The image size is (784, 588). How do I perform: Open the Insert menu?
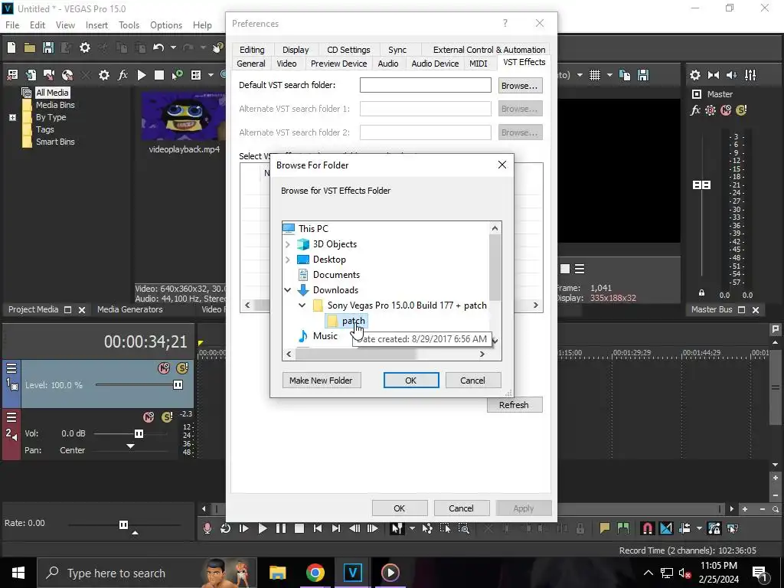coord(96,25)
